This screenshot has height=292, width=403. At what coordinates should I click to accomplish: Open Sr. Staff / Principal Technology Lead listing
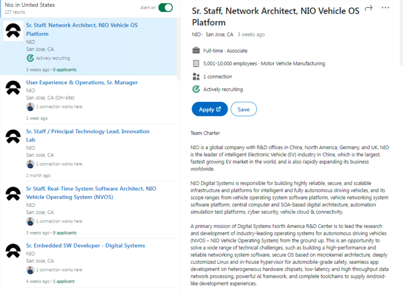(88, 136)
